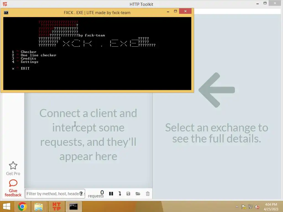Open File Explorer from the taskbar
Viewport: 283px width, 212px height.
pos(39,206)
